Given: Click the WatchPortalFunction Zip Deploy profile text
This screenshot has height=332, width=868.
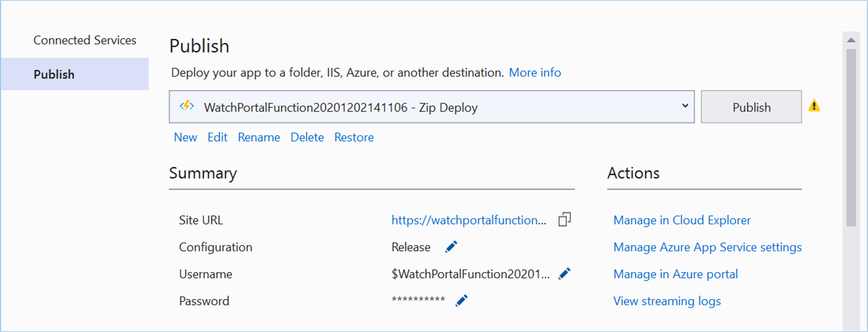Looking at the screenshot, I should tap(341, 108).
